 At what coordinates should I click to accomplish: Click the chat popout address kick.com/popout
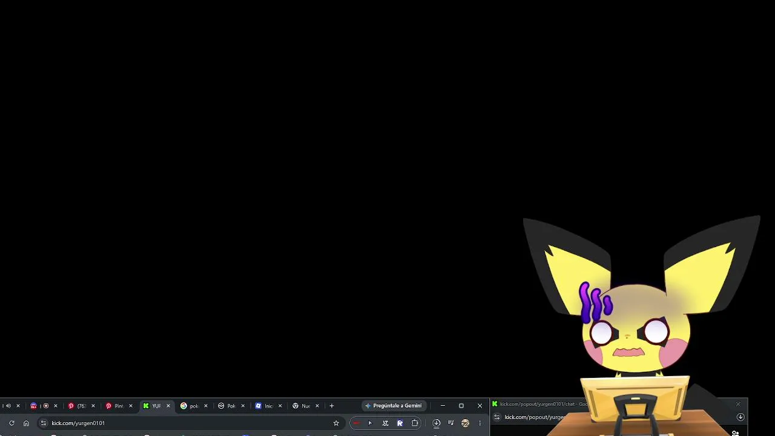pos(535,417)
